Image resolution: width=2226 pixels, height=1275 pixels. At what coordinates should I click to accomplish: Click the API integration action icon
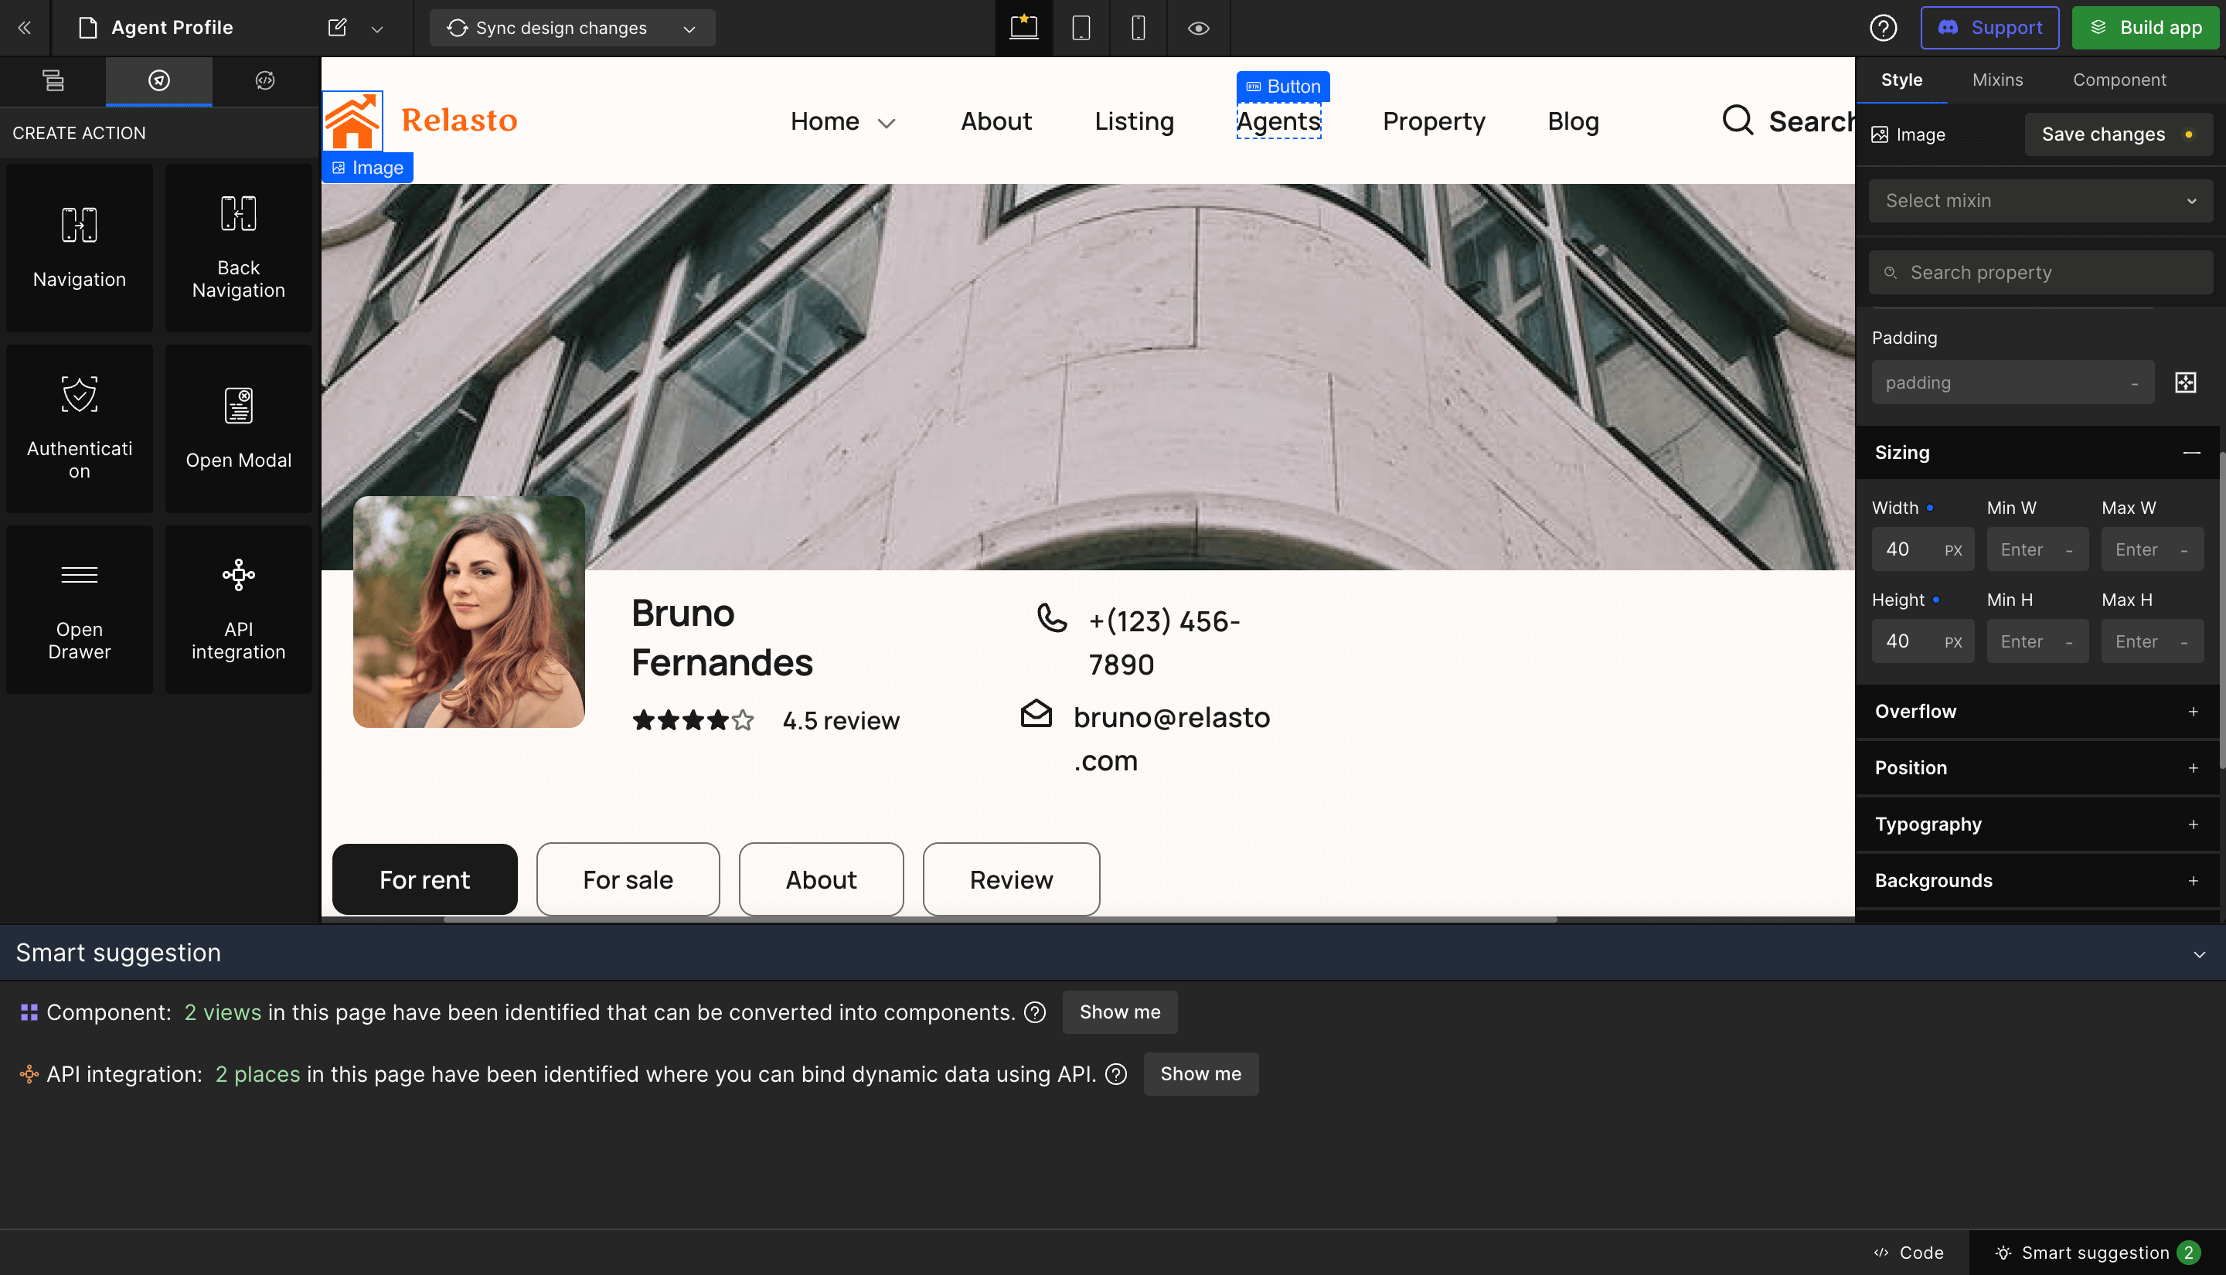point(238,574)
